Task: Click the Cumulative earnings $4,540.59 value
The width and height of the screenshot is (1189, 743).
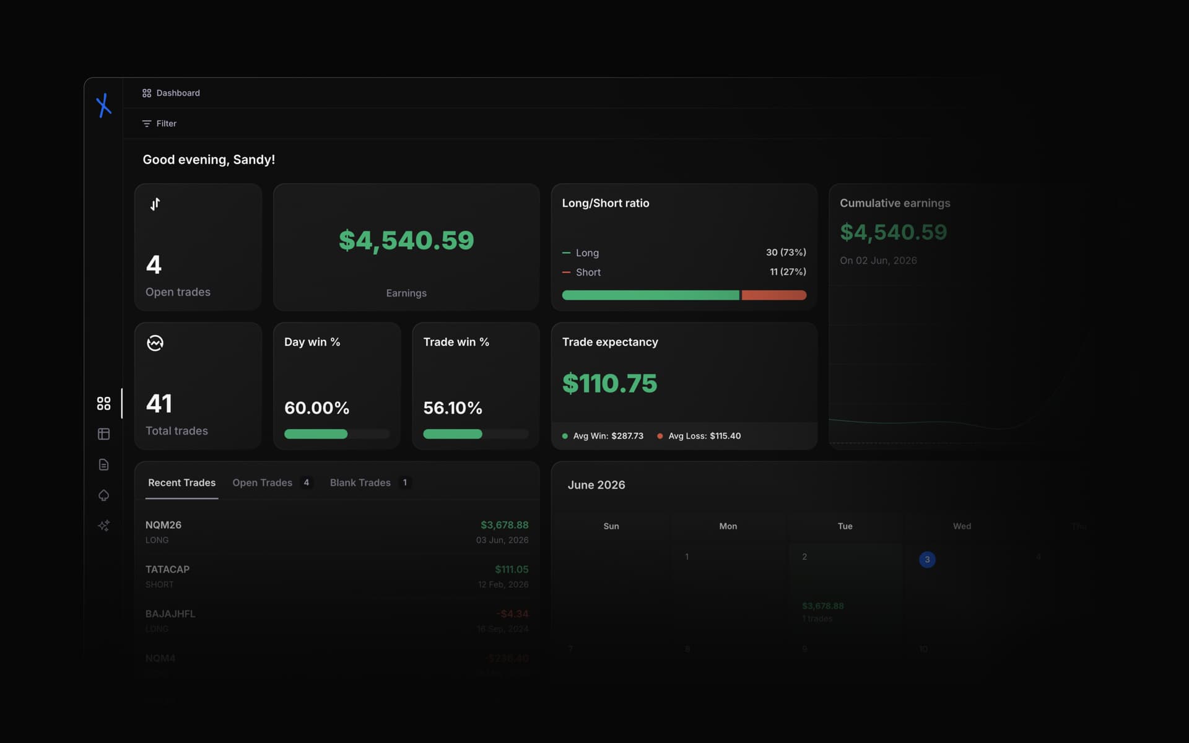Action: (894, 232)
